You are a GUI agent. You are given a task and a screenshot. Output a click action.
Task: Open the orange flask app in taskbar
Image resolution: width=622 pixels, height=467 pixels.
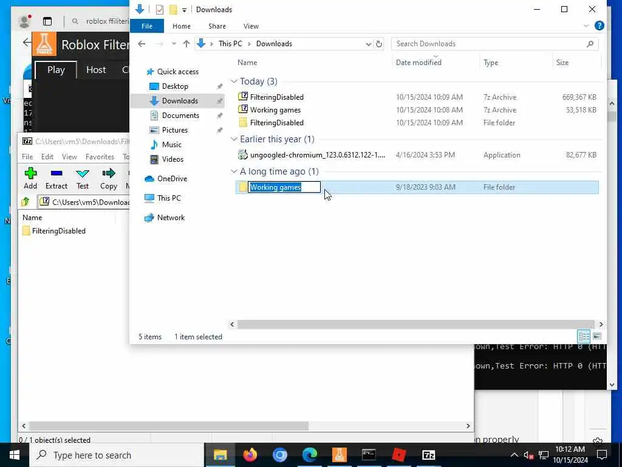point(339,455)
